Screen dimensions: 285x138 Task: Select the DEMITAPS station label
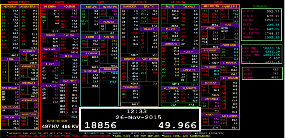point(170,44)
